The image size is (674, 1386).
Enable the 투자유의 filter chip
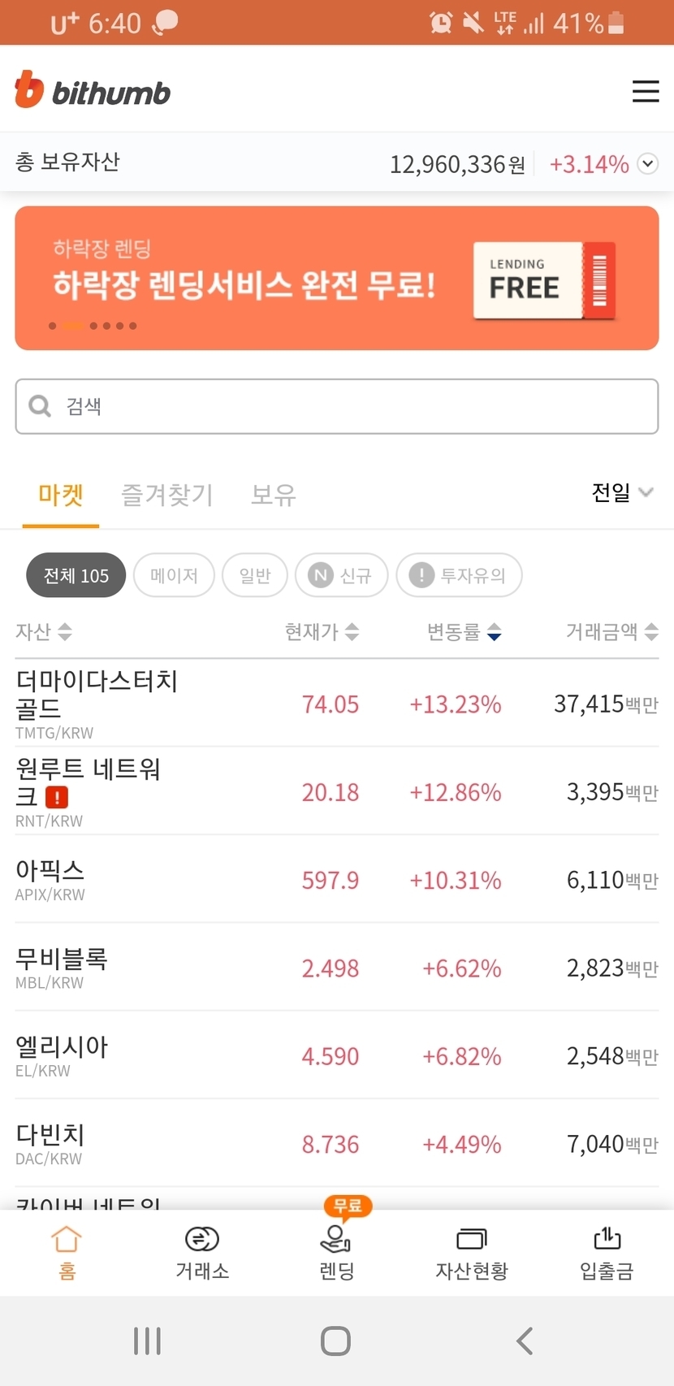pos(459,575)
